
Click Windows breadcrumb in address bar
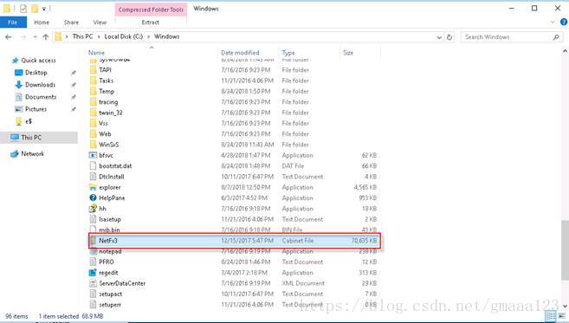click(166, 36)
